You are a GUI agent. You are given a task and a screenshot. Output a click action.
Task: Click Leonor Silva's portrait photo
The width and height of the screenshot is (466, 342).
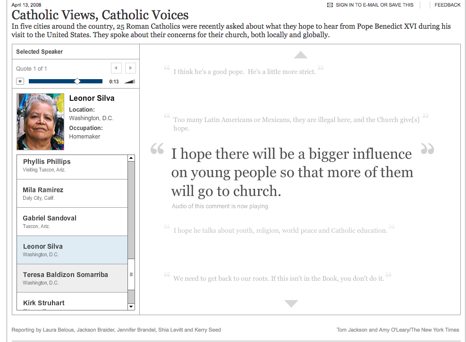[40, 122]
